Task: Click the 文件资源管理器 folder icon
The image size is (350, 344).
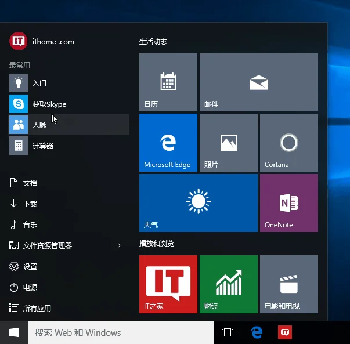Action: point(14,245)
